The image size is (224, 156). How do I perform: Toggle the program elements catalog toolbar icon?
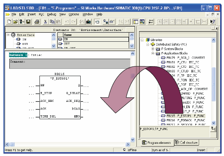pyautogui.click(x=97, y=22)
